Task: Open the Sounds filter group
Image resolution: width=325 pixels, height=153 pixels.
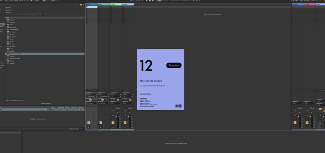Action: tap(9, 8)
